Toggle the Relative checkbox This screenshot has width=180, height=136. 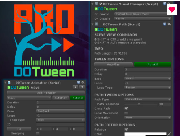click(126, 130)
